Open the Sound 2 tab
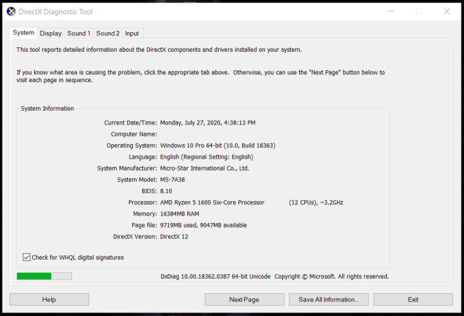Viewport: 464px width, 316px height. 107,33
